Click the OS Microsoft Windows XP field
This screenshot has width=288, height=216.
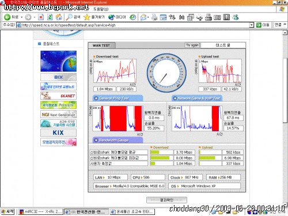[x=204, y=186]
